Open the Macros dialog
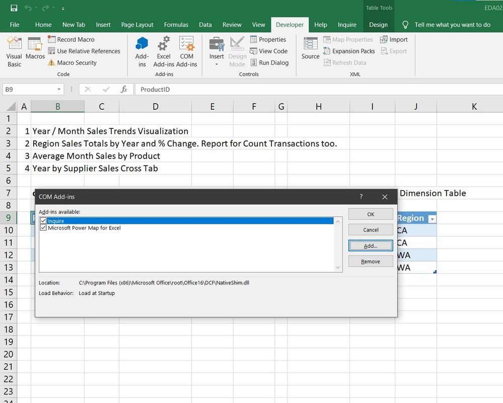The image size is (503, 403). click(35, 48)
